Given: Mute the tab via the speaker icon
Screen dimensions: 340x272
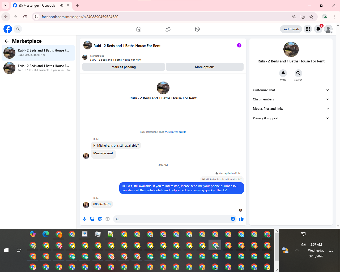Looking at the screenshot, I should coord(62,5).
